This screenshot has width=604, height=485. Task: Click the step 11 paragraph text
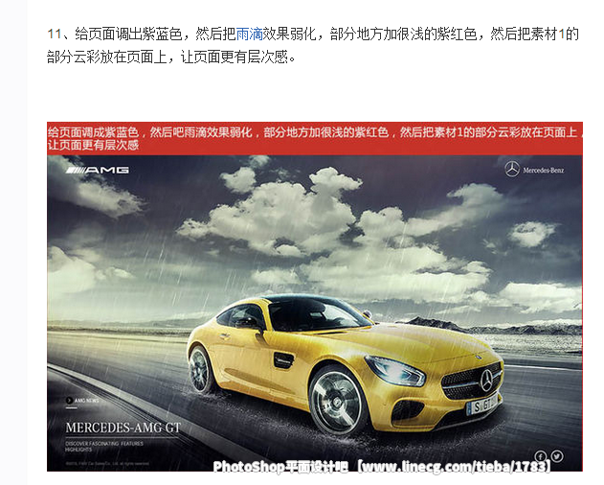pos(313,45)
